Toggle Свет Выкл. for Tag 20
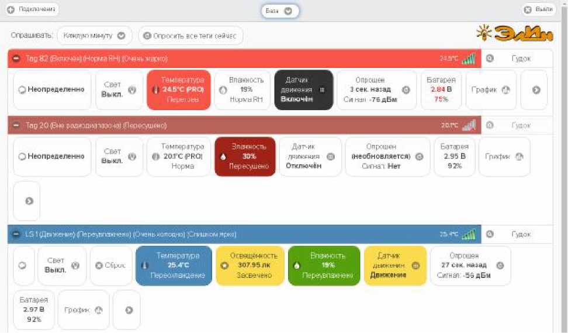Viewport: 568px width, 333px height. point(119,156)
